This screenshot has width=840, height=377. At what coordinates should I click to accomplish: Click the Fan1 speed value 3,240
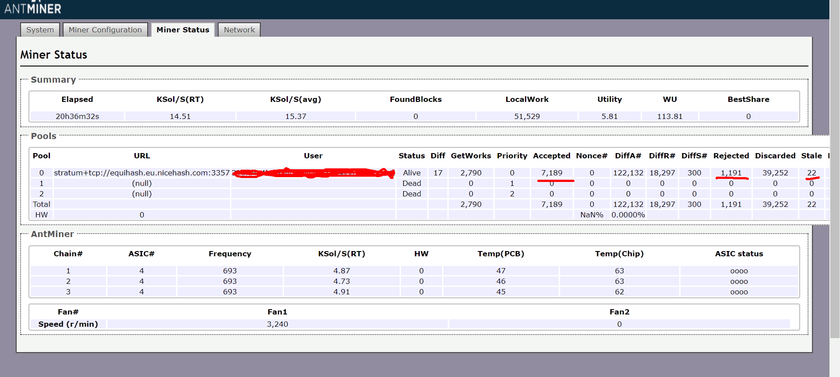point(277,324)
